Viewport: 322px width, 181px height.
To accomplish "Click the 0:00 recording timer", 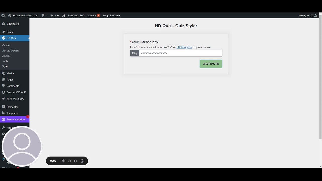I will pos(53,161).
